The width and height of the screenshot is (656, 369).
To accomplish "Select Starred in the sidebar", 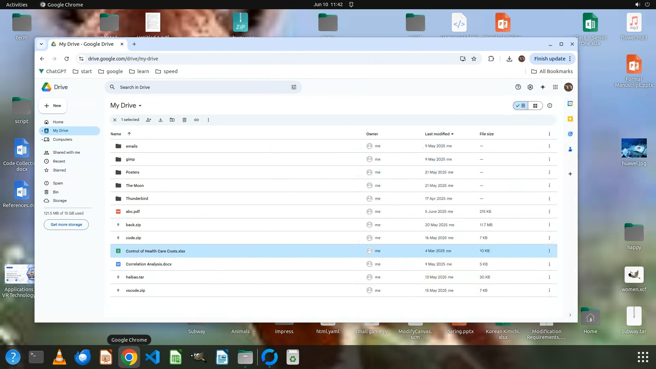I will click(59, 170).
